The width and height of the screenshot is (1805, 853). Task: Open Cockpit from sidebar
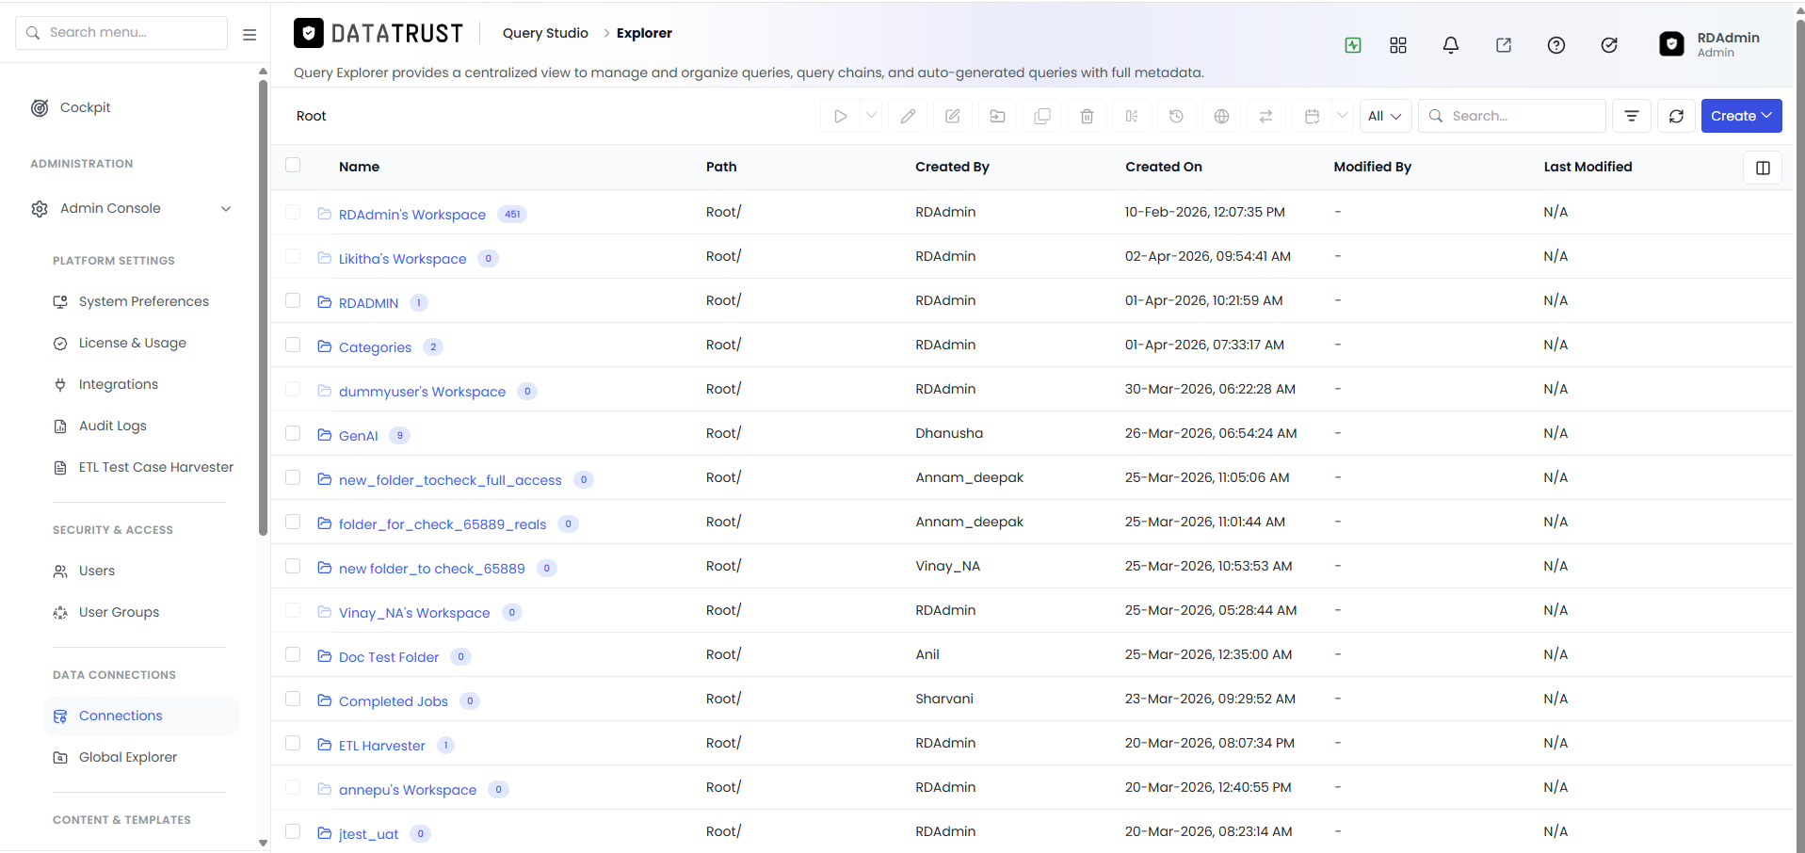pyautogui.click(x=85, y=107)
